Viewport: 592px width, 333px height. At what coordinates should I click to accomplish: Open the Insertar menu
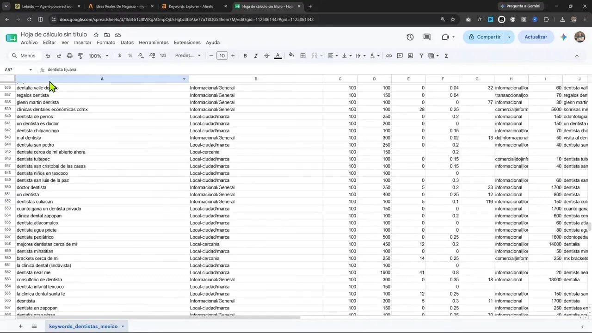[x=83, y=43]
